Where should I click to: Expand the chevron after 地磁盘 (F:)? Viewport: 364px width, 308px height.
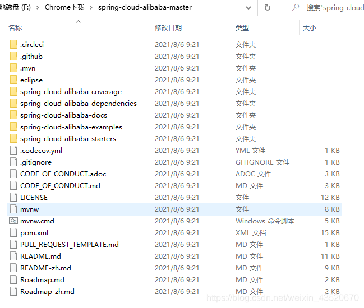pos(38,8)
